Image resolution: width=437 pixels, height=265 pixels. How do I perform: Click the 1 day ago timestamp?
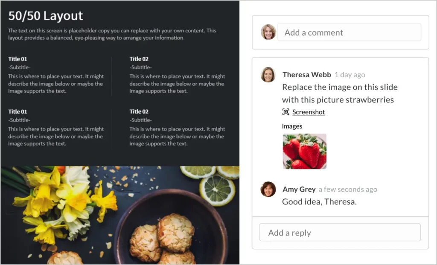(x=350, y=75)
